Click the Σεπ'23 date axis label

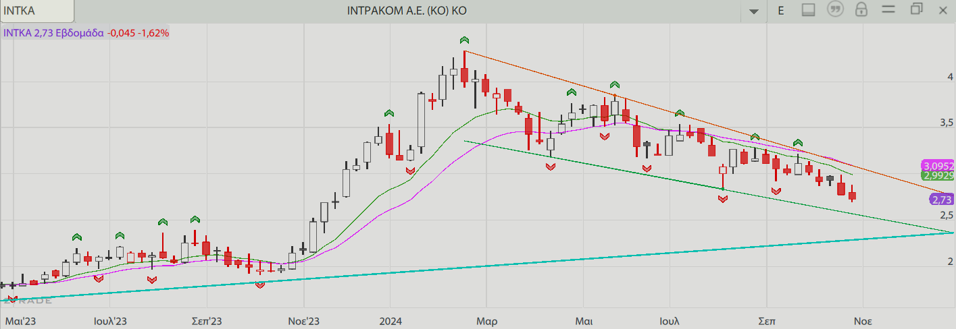(x=208, y=321)
